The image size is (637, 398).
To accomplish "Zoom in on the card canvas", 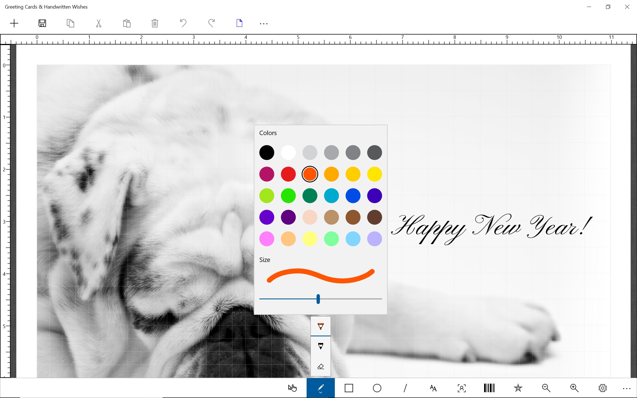I will [x=574, y=388].
